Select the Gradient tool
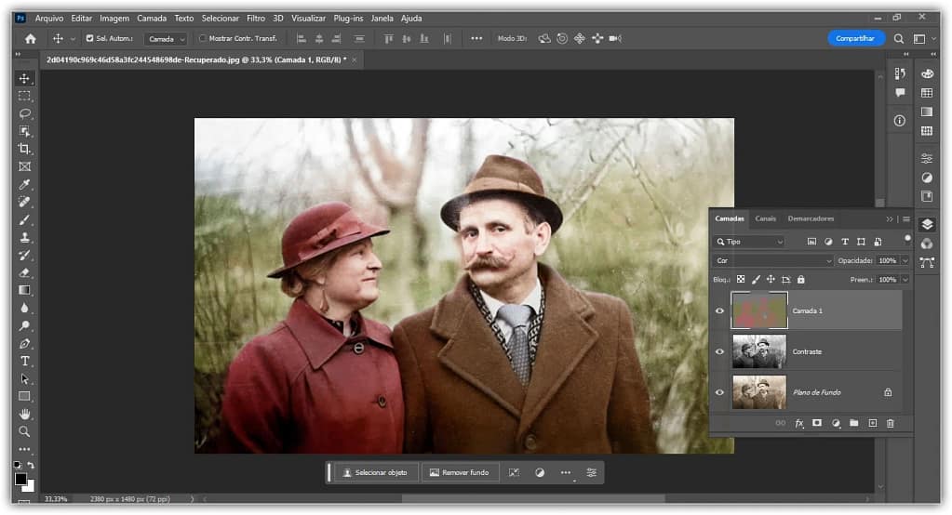This screenshot has width=952, height=515. (24, 290)
